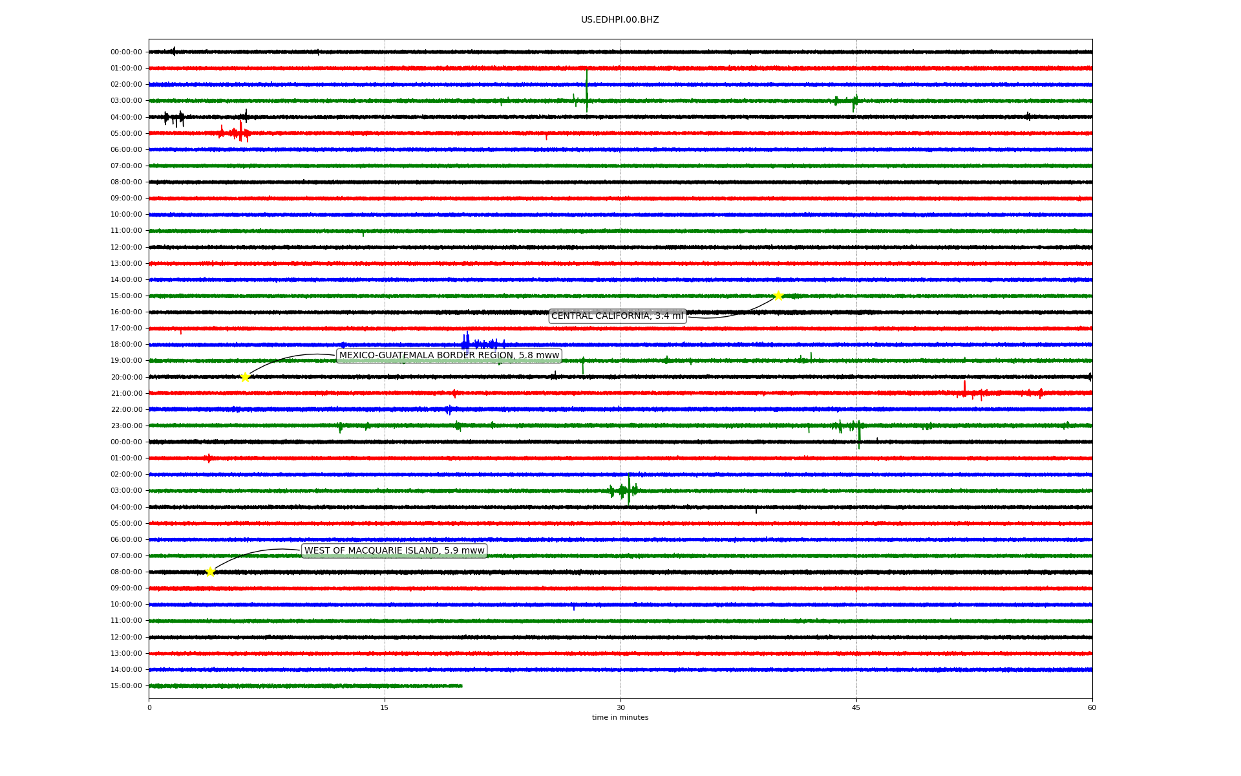Image resolution: width=1241 pixels, height=776 pixels.
Task: Click the Mexico-Guatemala event star marker
Action: point(245,377)
